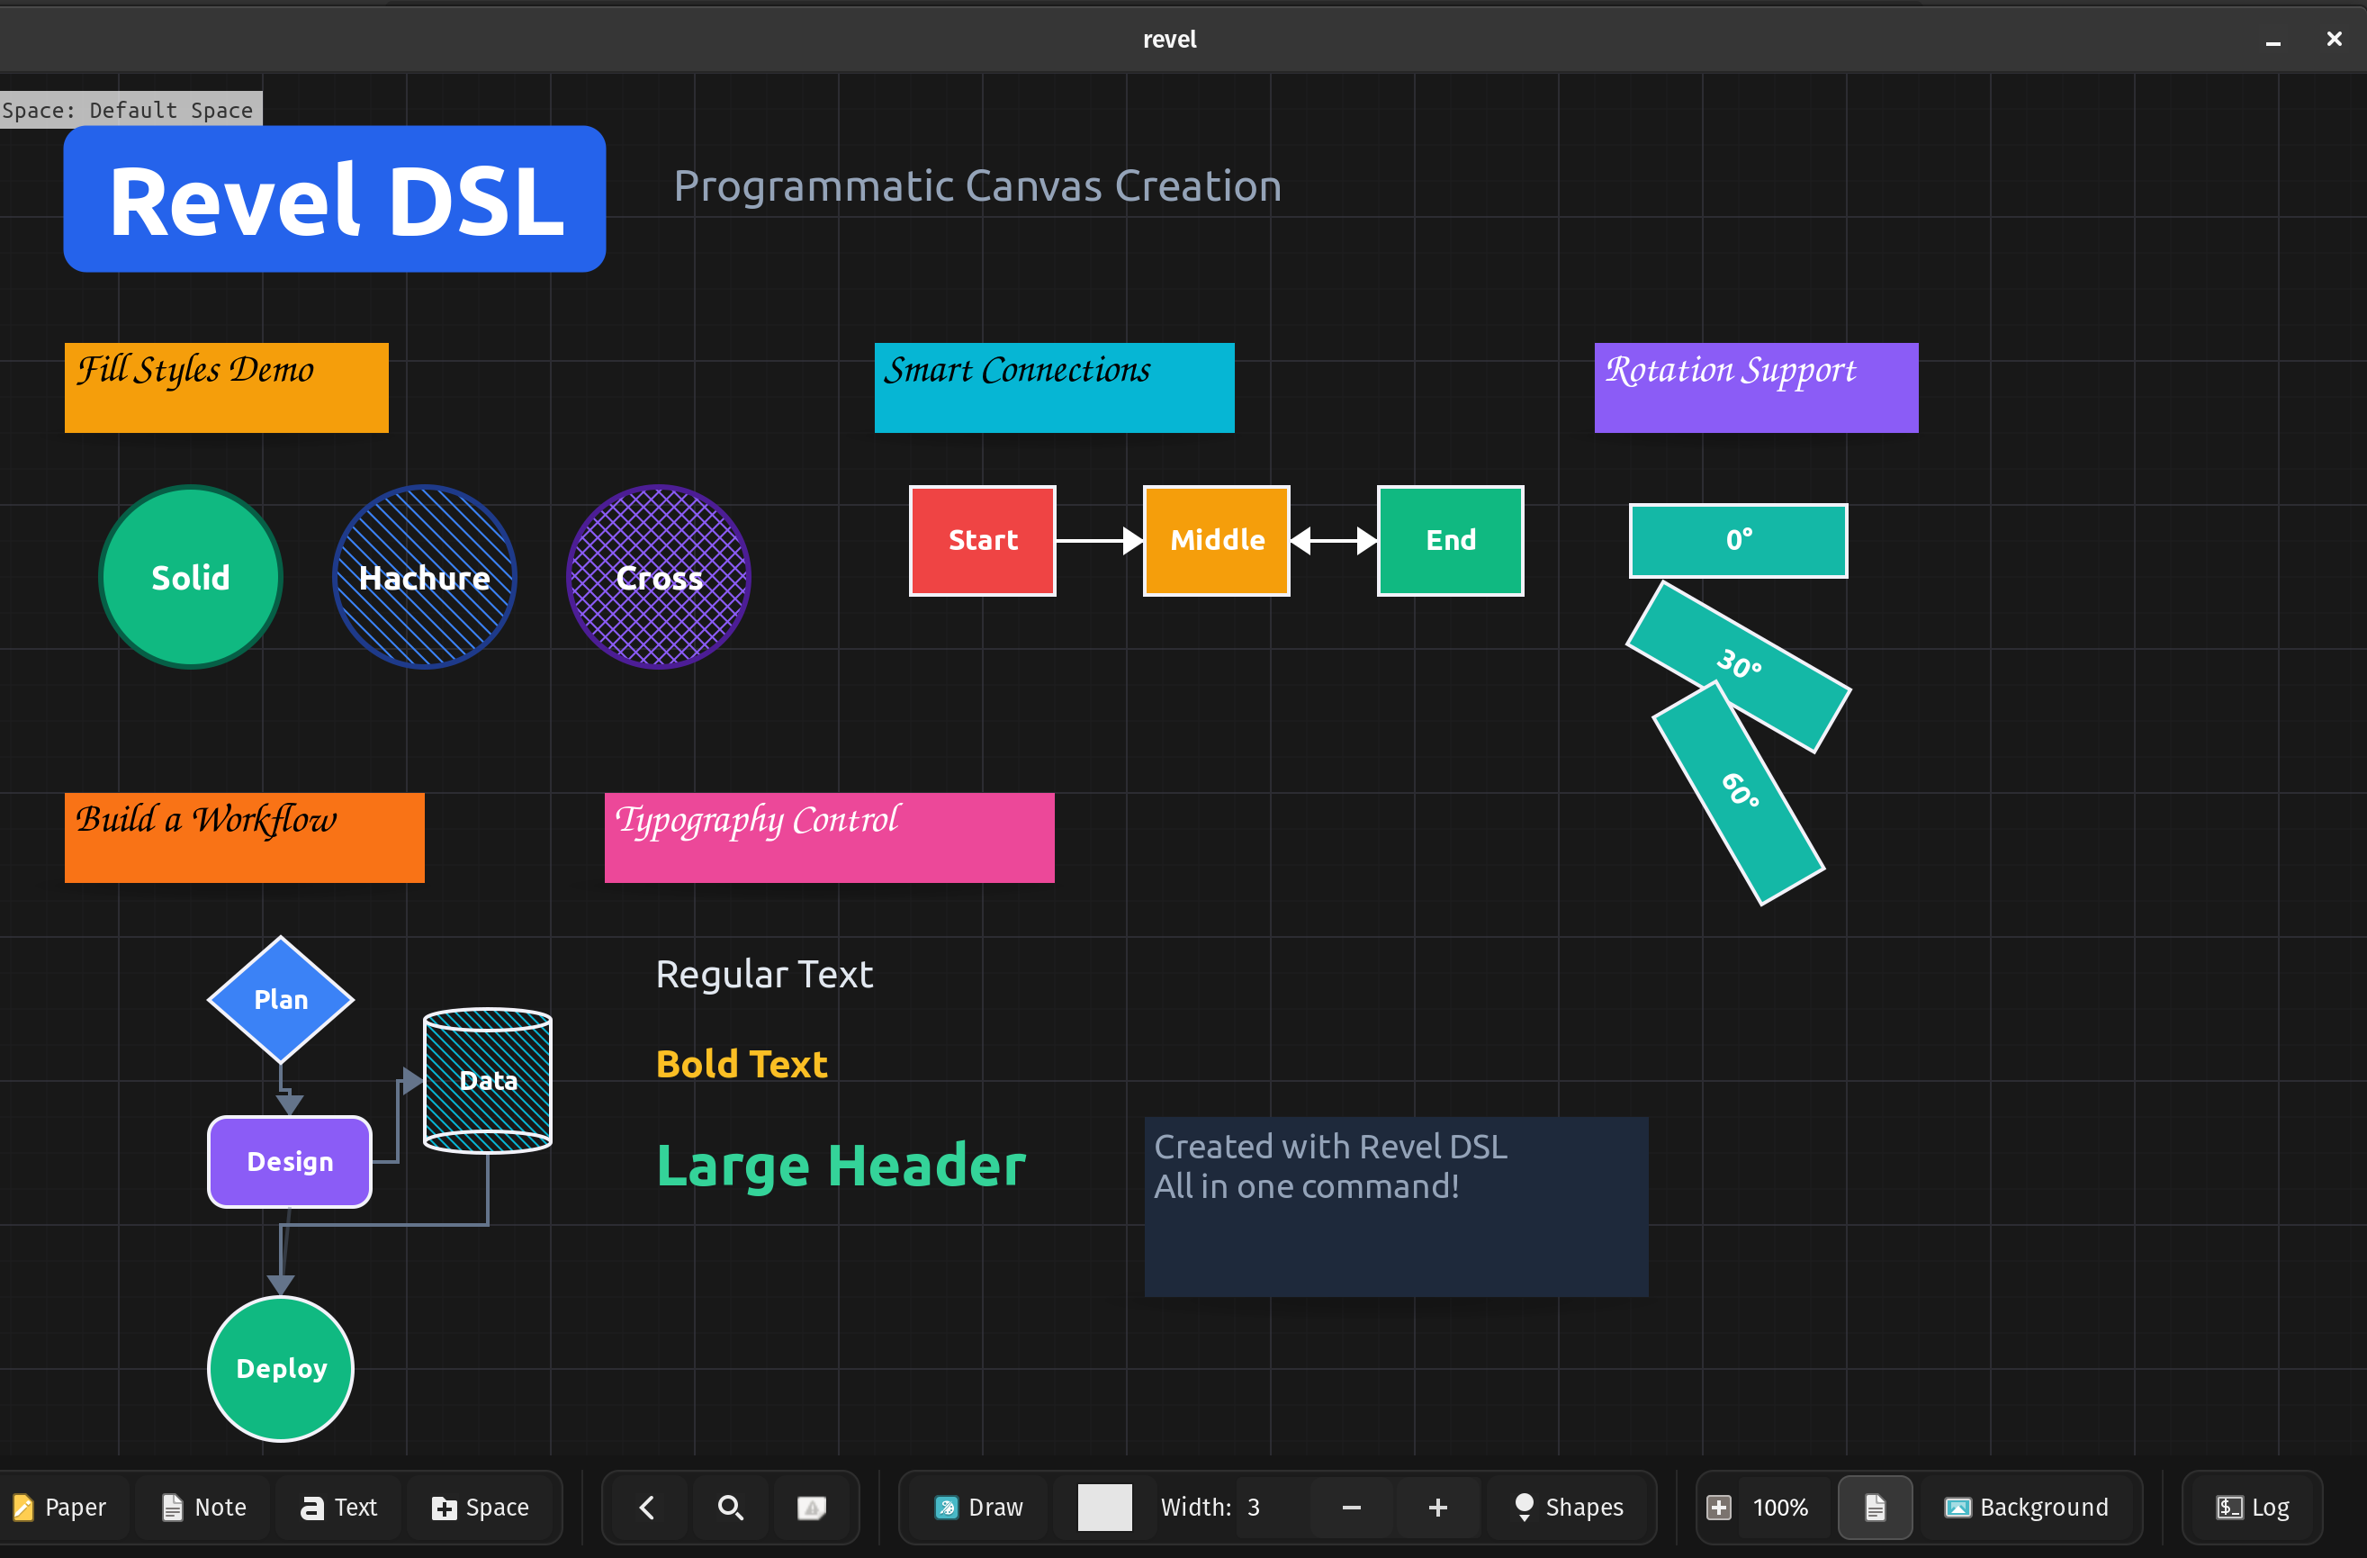The image size is (2367, 1558).
Task: Decrease stroke width with minus button
Action: point(1351,1508)
